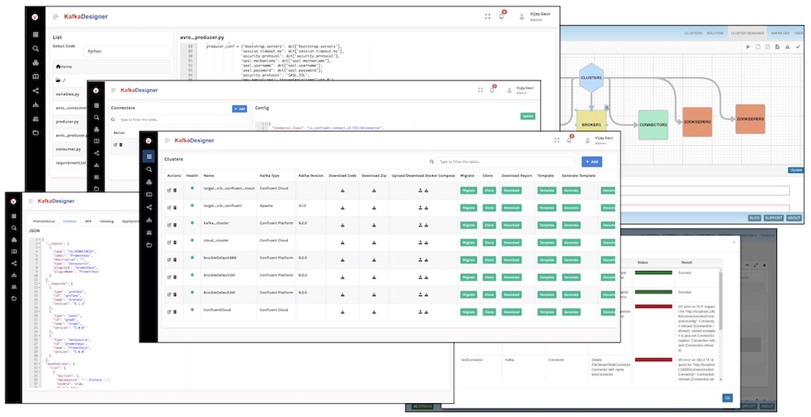The image size is (811, 417).
Task: Edit the kafka_cluster row
Action: 169,226
